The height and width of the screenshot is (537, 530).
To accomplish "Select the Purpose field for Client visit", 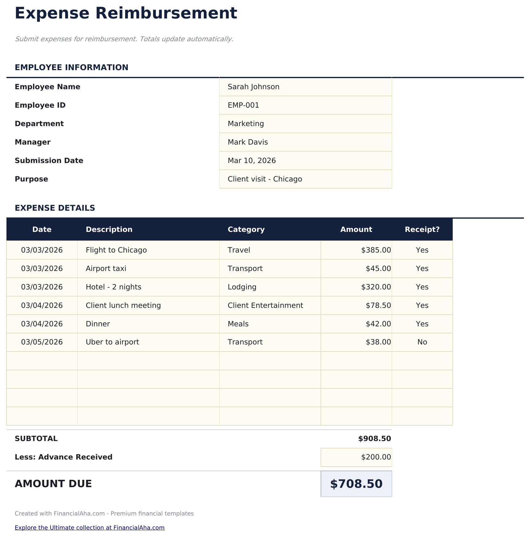I will pyautogui.click(x=305, y=179).
